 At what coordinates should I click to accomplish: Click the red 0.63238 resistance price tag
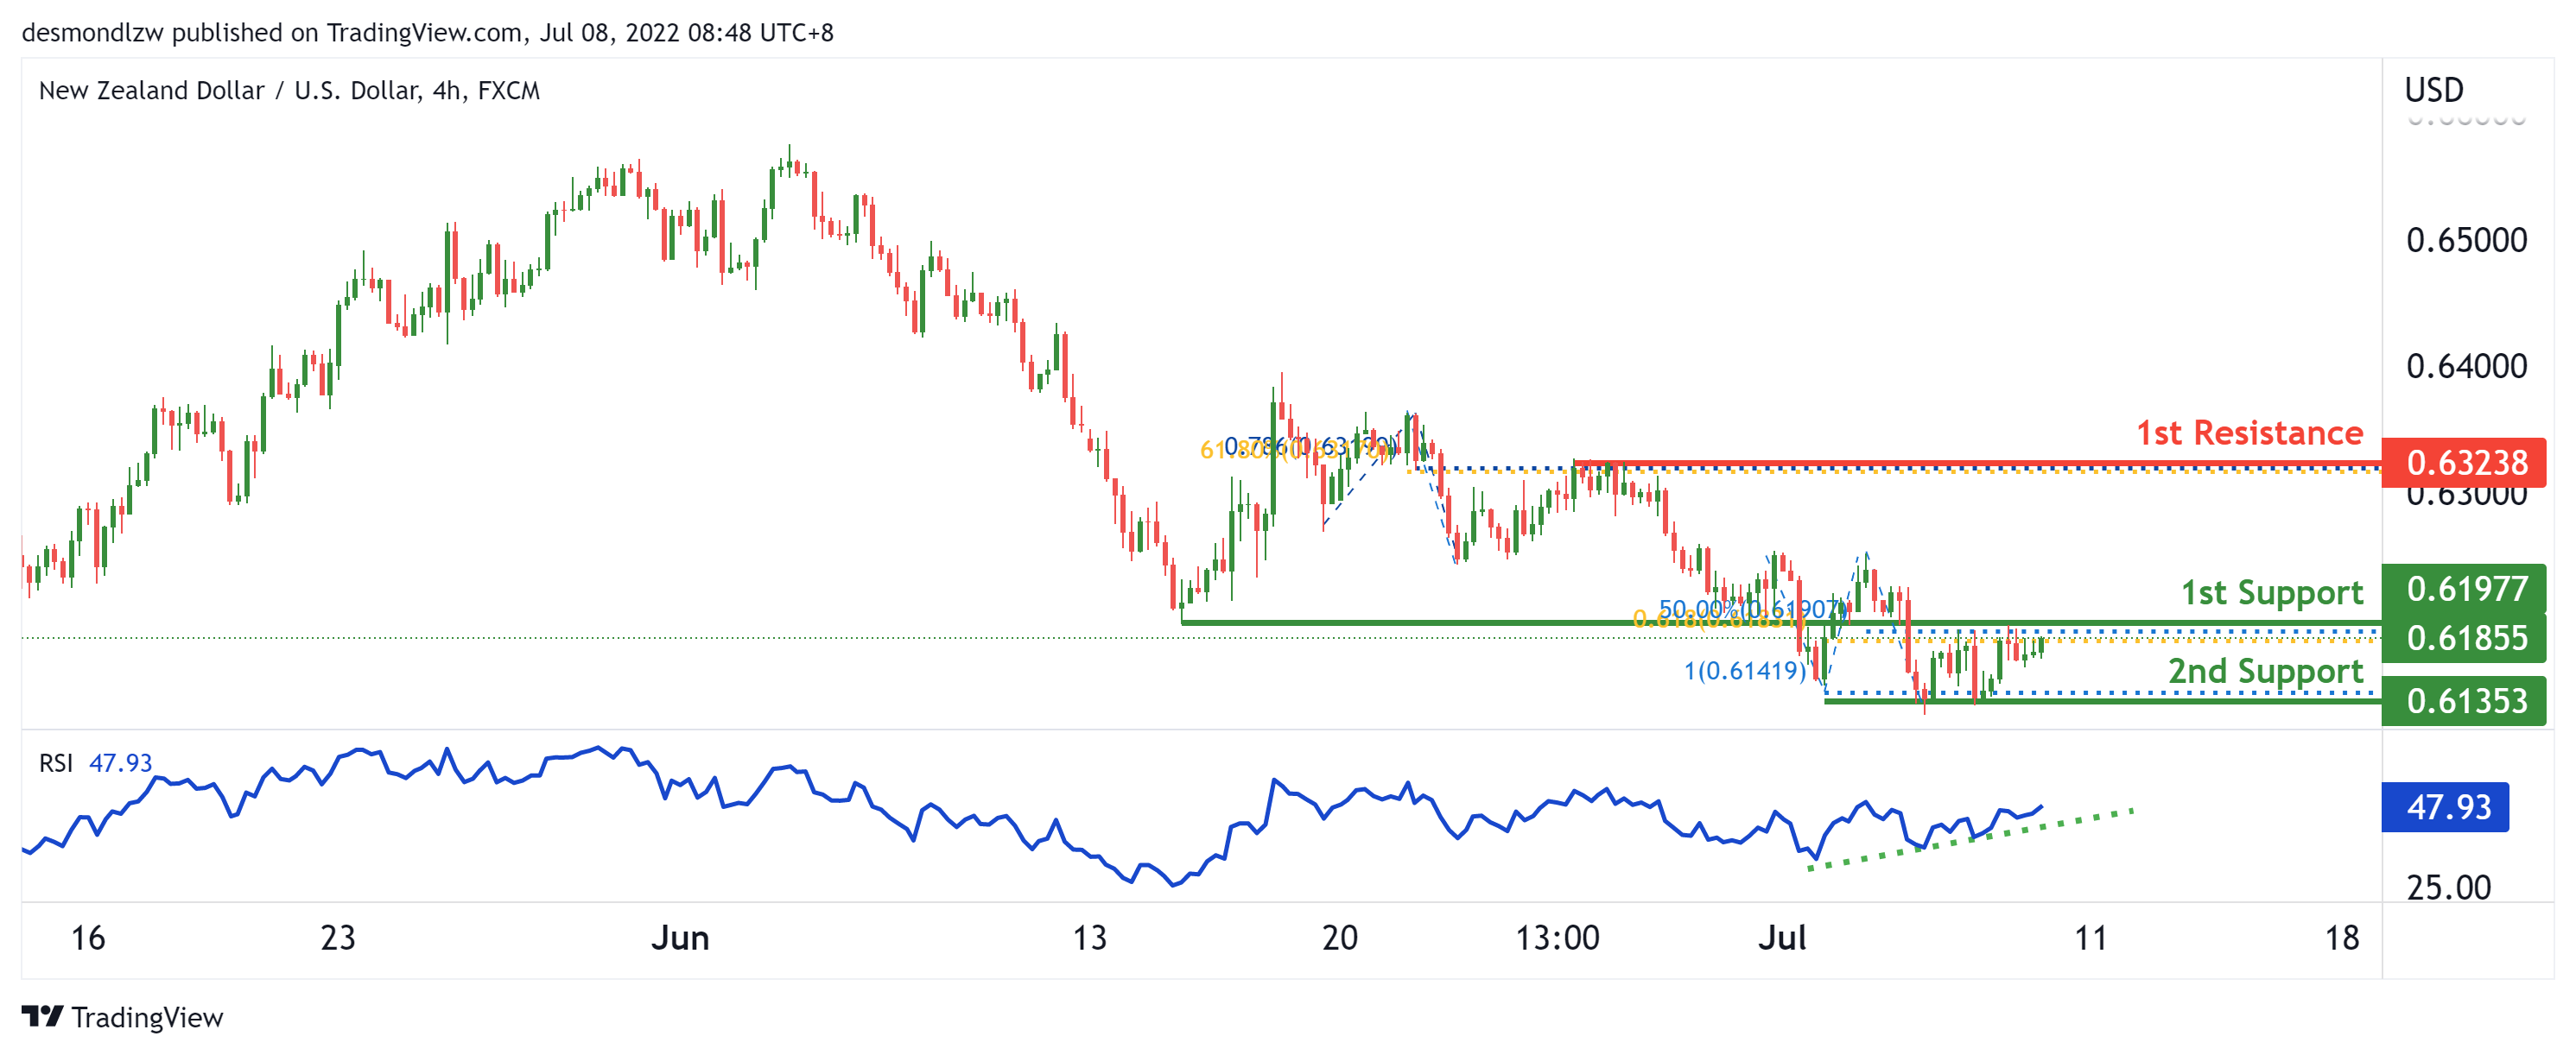pyautogui.click(x=2465, y=463)
